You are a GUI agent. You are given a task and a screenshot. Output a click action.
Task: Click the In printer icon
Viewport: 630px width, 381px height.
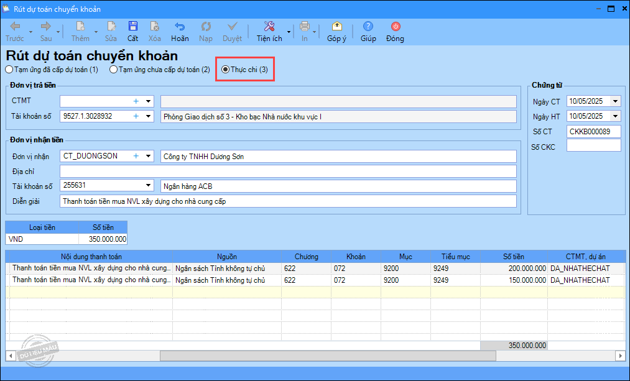[305, 26]
